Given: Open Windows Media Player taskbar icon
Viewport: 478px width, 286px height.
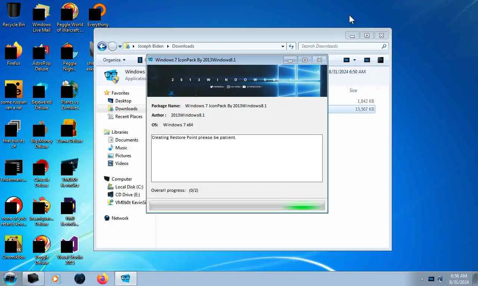Looking at the screenshot, I should click(55, 278).
